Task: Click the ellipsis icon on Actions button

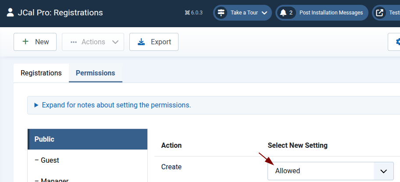Action: point(74,42)
